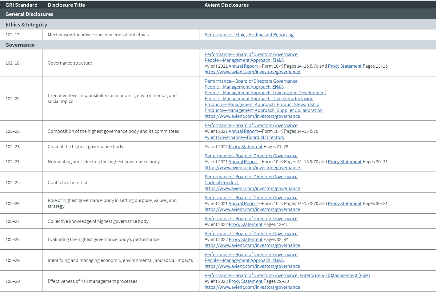This screenshot has height=297, width=436.
Task: Visit the avient.com investors governance URL
Action: point(252,72)
